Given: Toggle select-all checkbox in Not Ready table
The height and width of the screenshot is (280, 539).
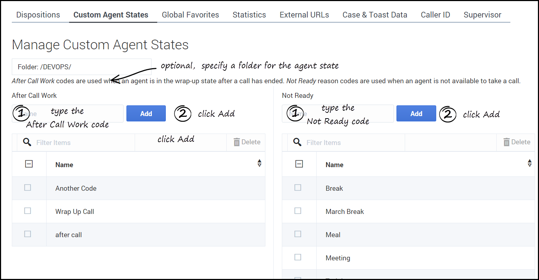Looking at the screenshot, I should pyautogui.click(x=299, y=164).
